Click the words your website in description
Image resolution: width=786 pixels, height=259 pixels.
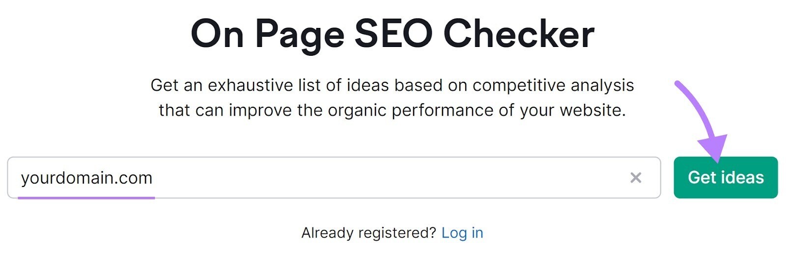click(x=572, y=111)
